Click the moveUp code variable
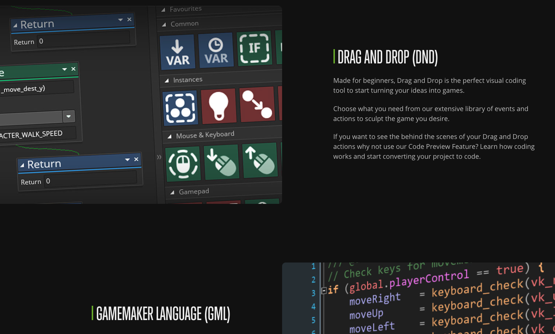 coord(366,314)
